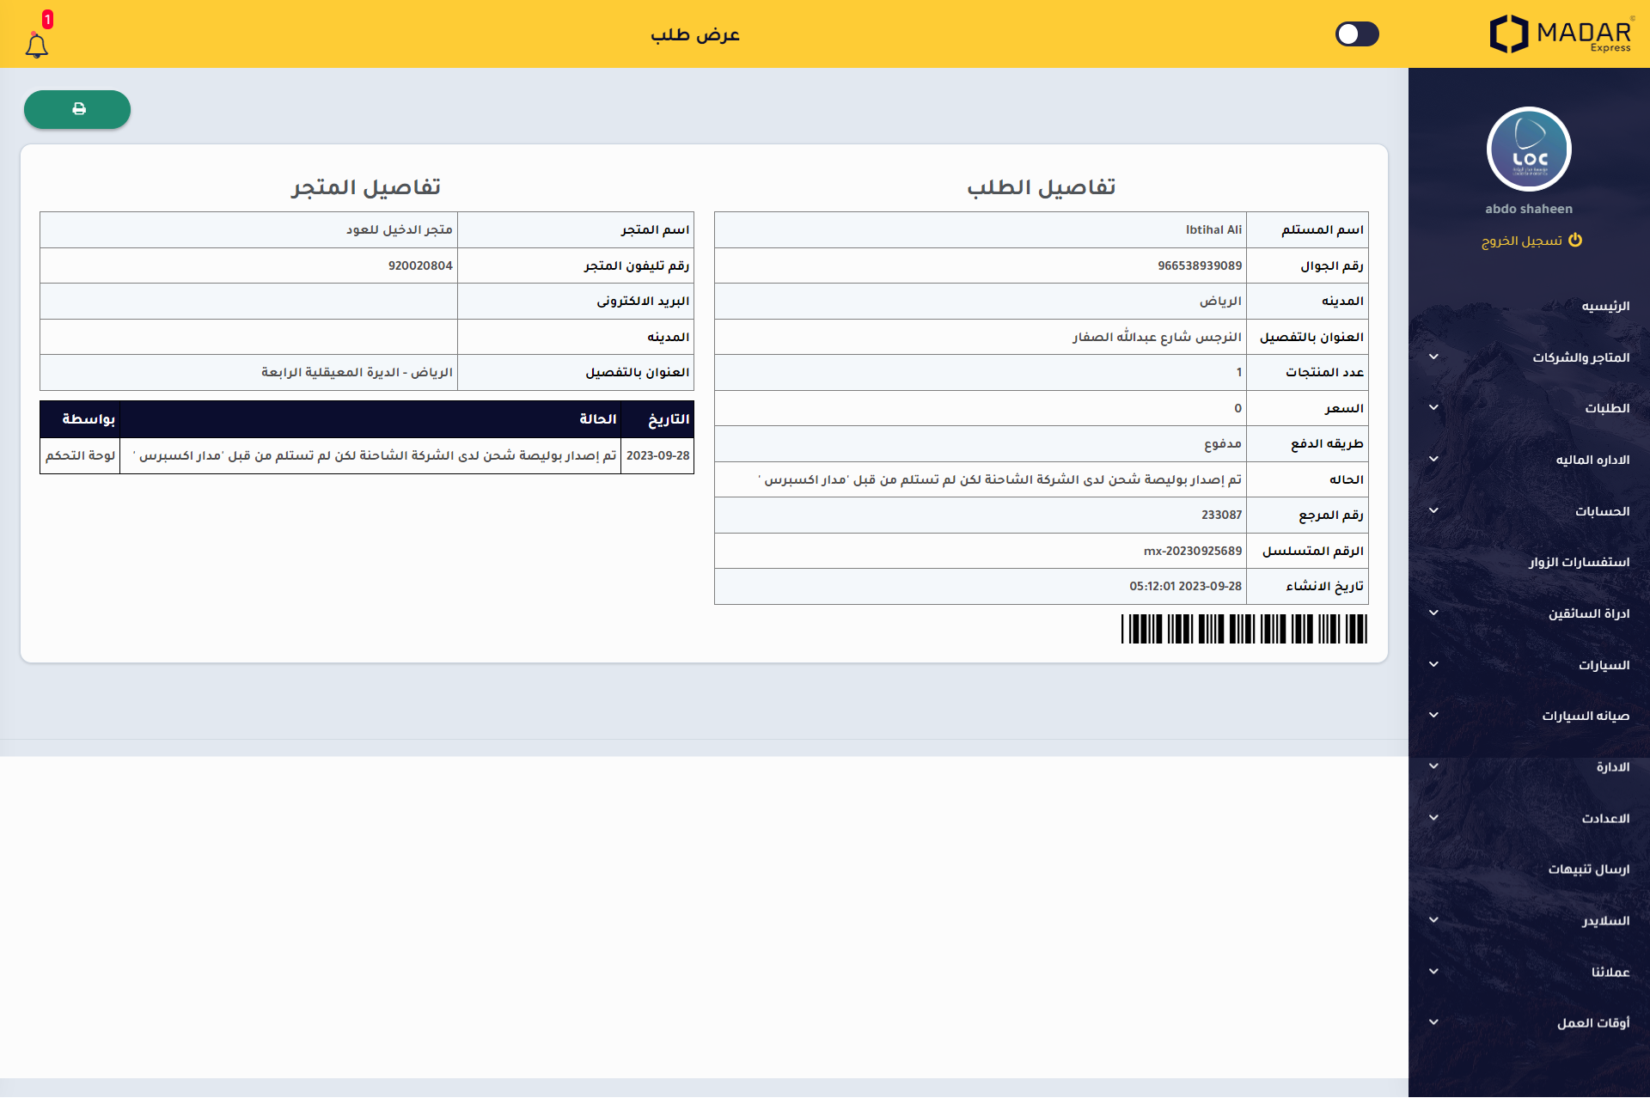Open استفسارات الزوار menu item
The width and height of the screenshot is (1650, 1098).
pos(1578,562)
